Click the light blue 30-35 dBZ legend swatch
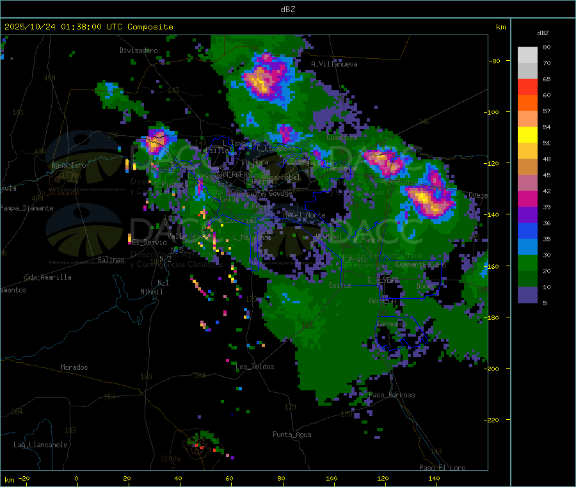This screenshot has height=487, width=576. pos(527,247)
